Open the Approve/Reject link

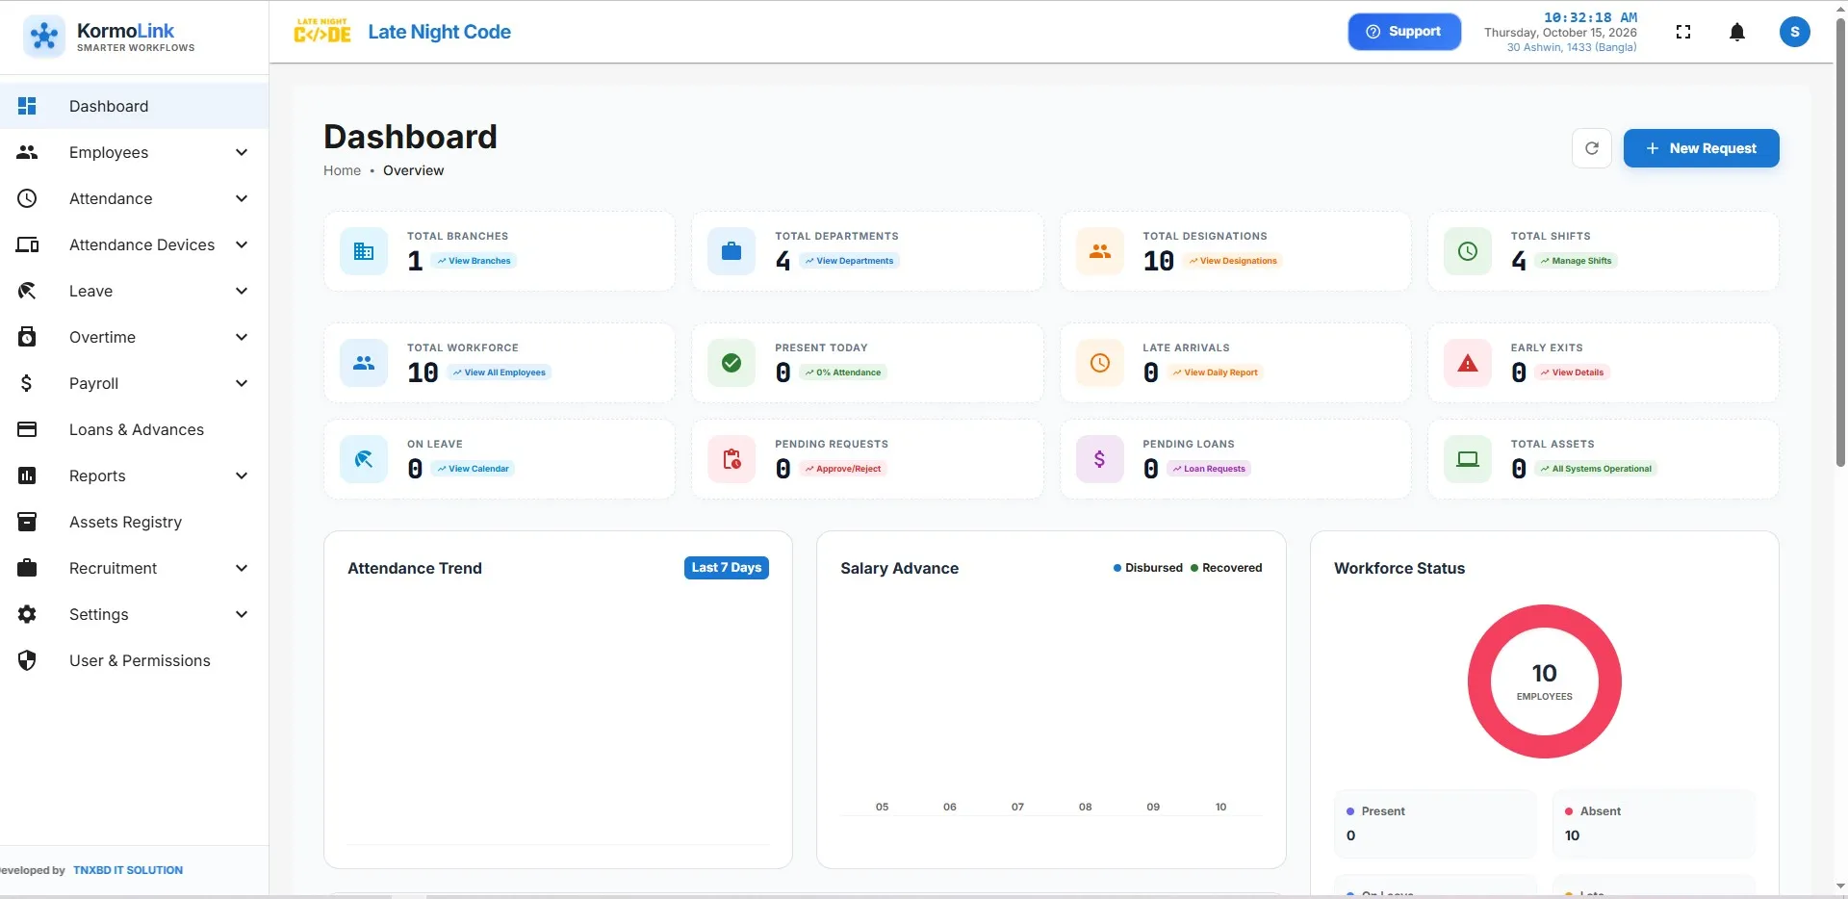coord(843,469)
